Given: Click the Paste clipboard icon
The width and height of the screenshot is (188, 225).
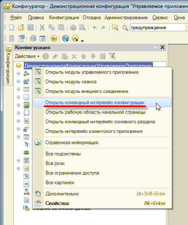Looking at the screenshot, I should [x=61, y=27].
